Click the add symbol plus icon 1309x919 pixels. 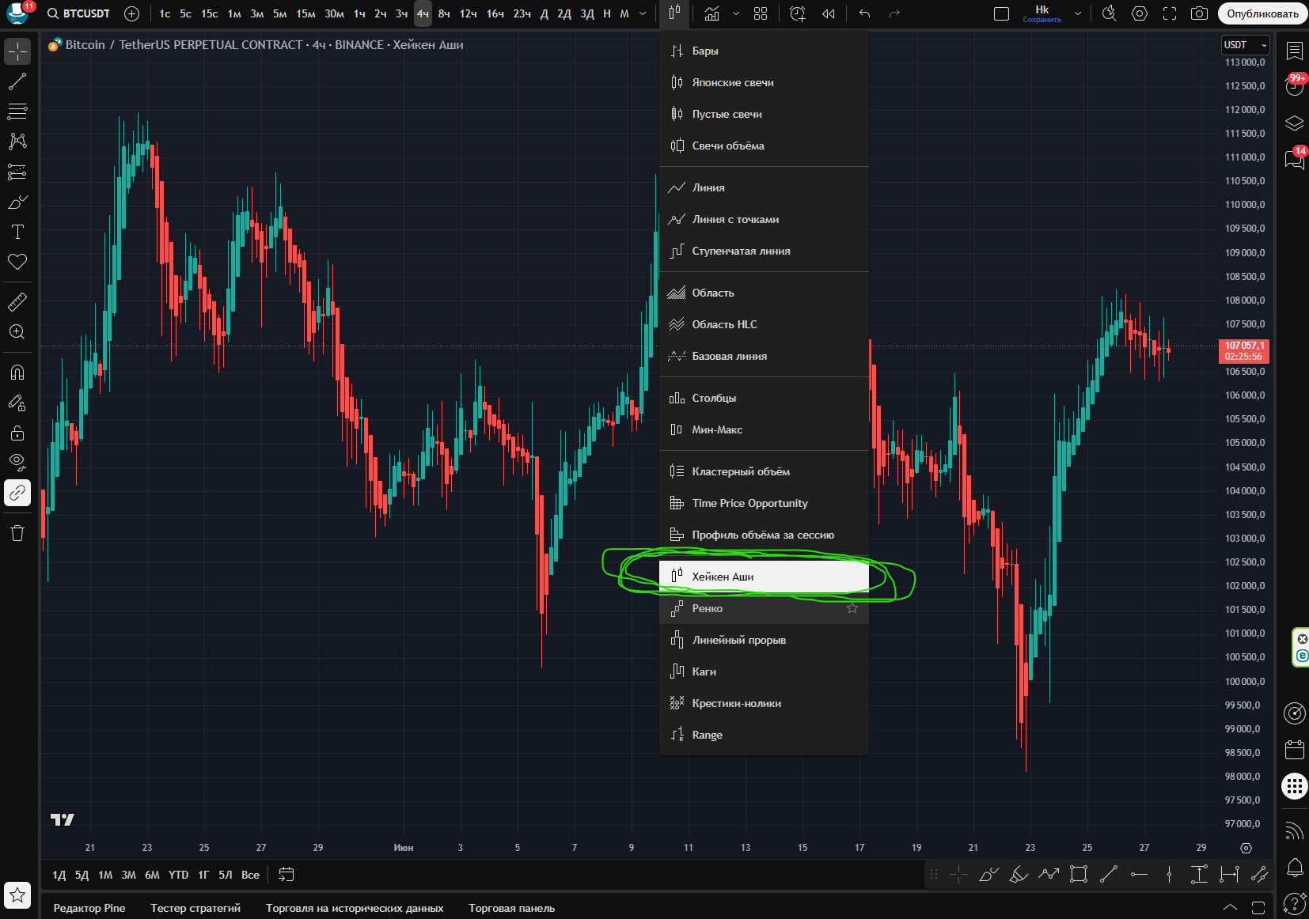coord(132,13)
